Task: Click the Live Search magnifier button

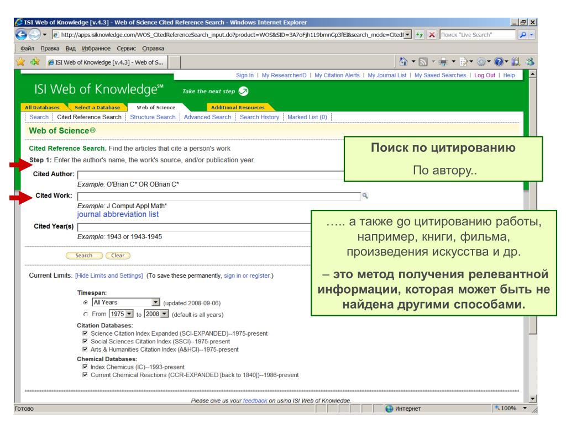Action: point(522,35)
